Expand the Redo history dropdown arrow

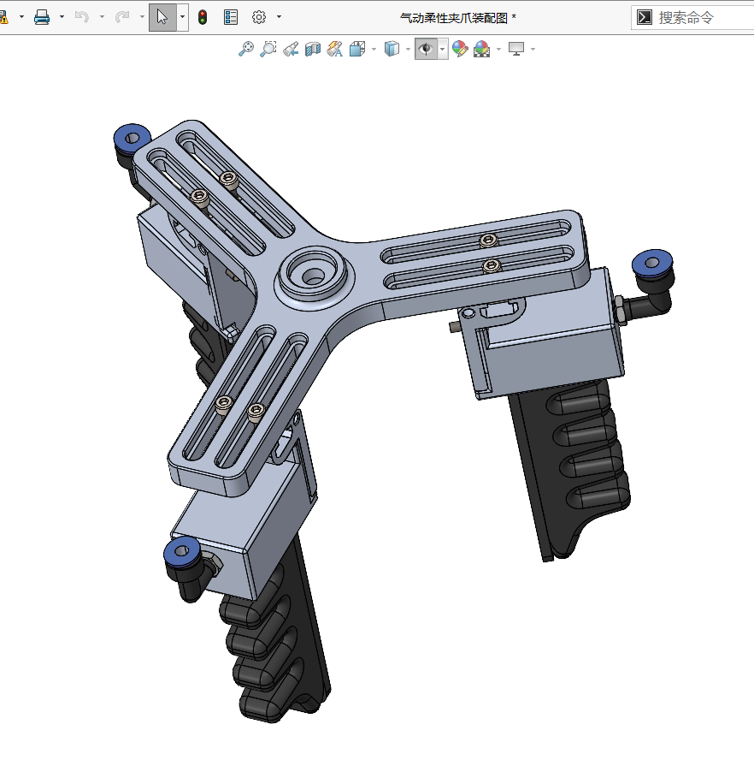(143, 17)
